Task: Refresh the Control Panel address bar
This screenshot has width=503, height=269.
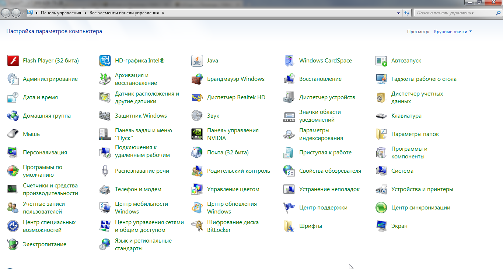Action: 407,13
